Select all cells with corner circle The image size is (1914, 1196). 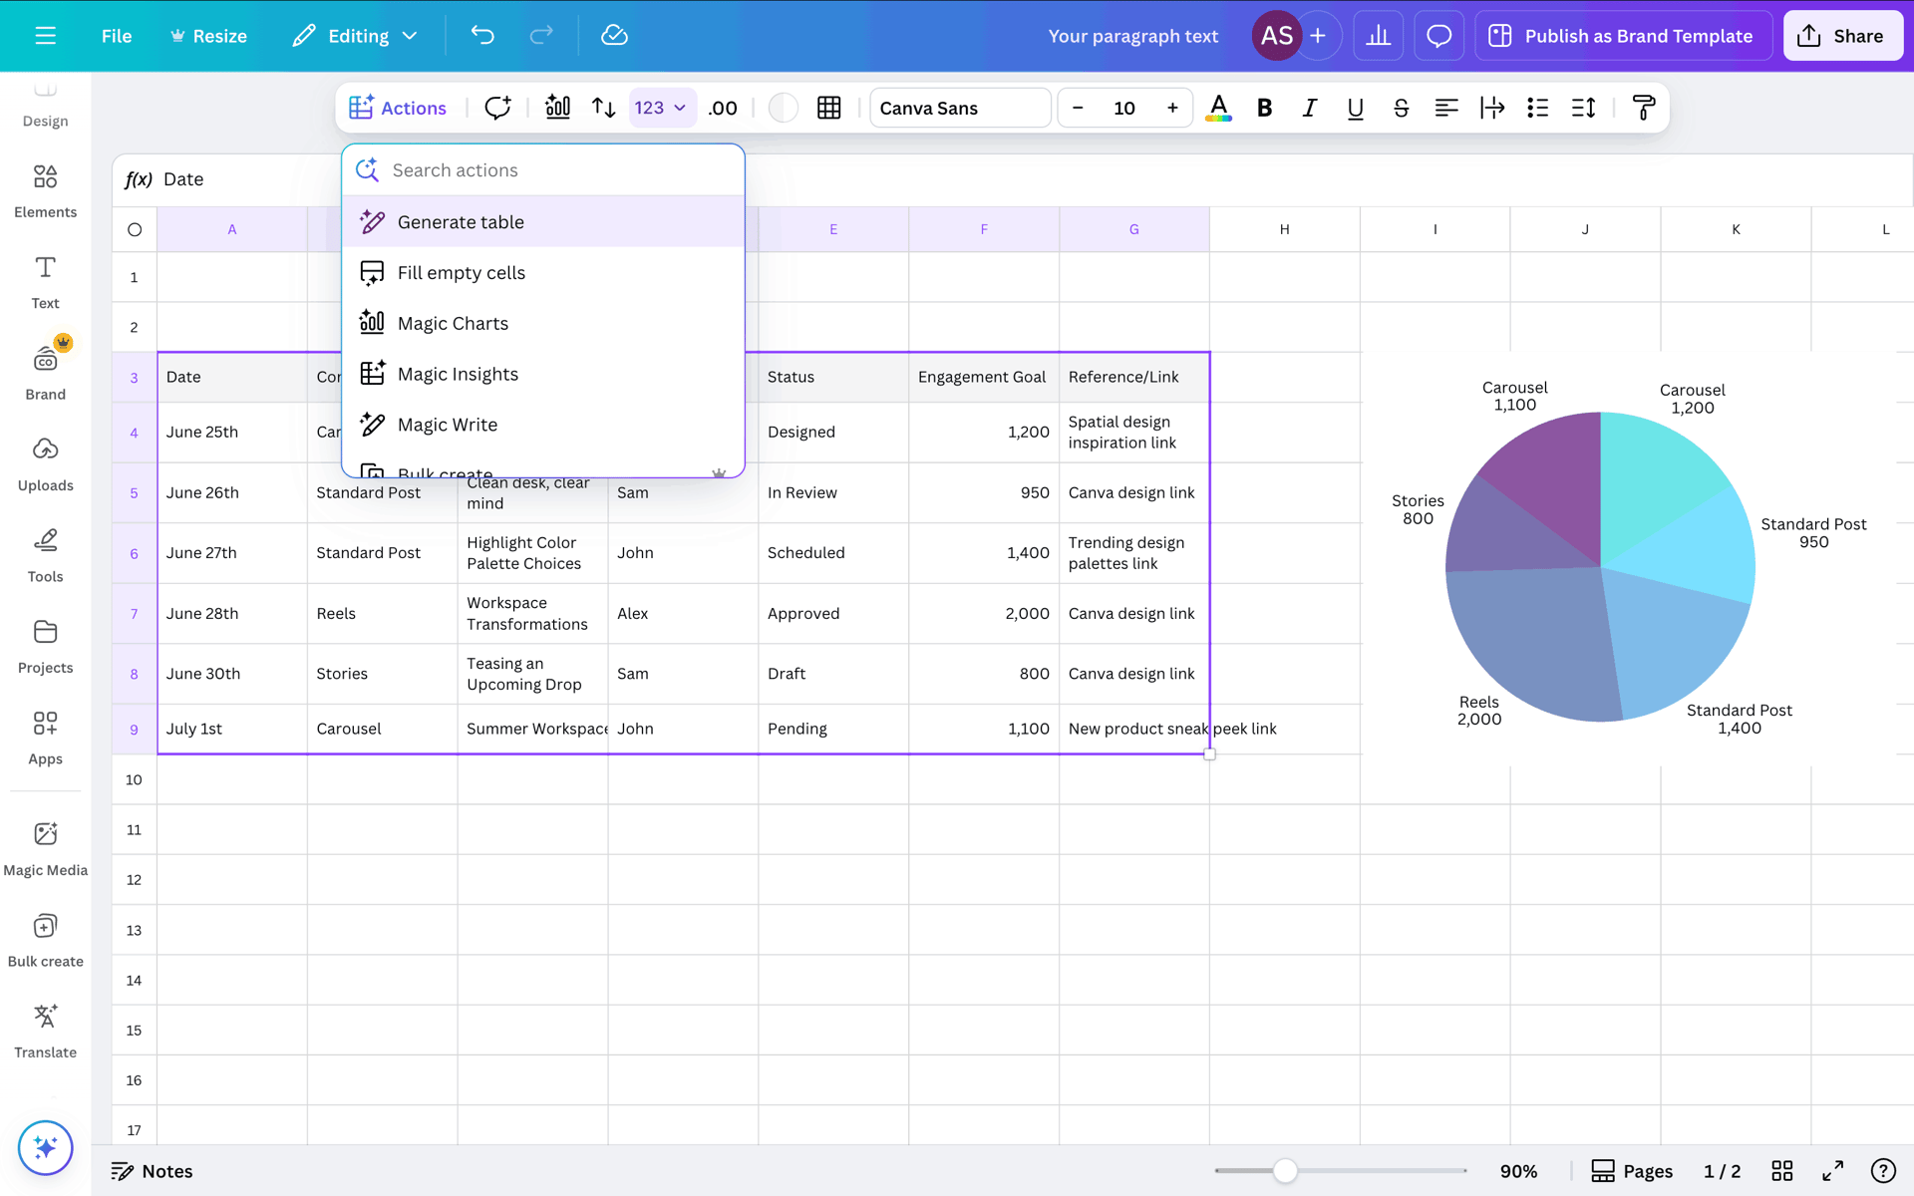pos(135,229)
